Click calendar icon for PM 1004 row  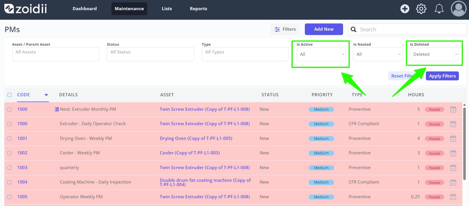click(453, 182)
